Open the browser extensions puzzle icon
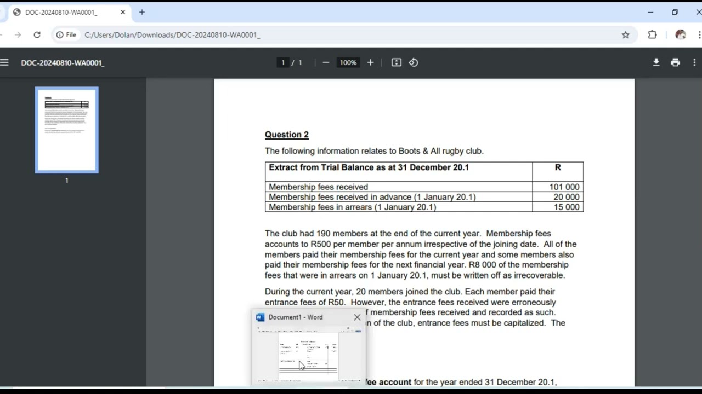This screenshot has height=394, width=702. tap(652, 34)
